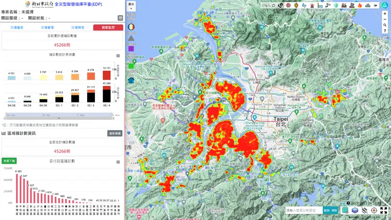The height and width of the screenshot is (220, 391).
Task: Click the locate target icon at bottom right
Action: [x=374, y=210]
